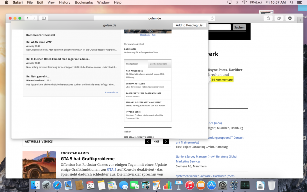This screenshot has height=192, width=307.
Task: Click the Safari forward arrow button
Action: (34, 18)
